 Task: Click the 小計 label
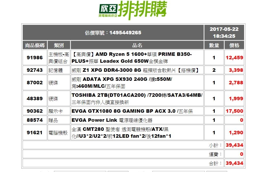215,145
